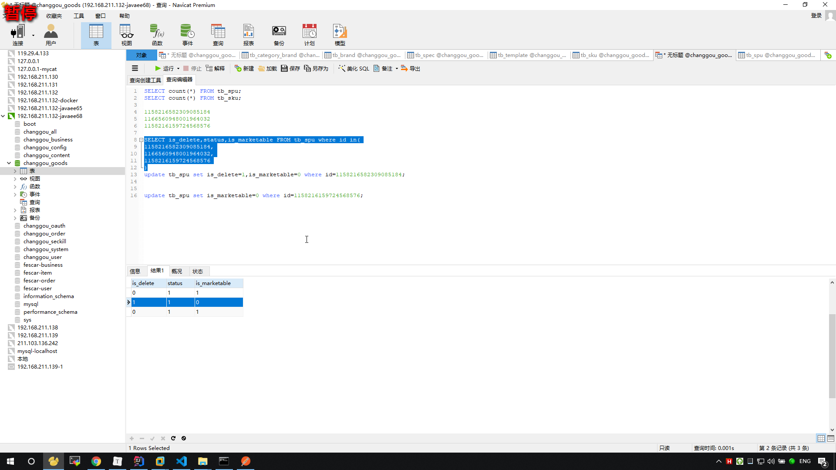The height and width of the screenshot is (470, 836).
Task: Open the 窗口 menu
Action: (x=101, y=16)
